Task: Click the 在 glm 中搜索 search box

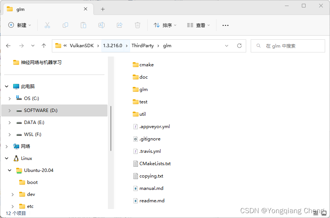Action: pos(288,46)
